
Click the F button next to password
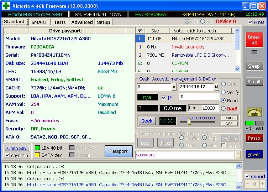pyautogui.click(x=238, y=155)
